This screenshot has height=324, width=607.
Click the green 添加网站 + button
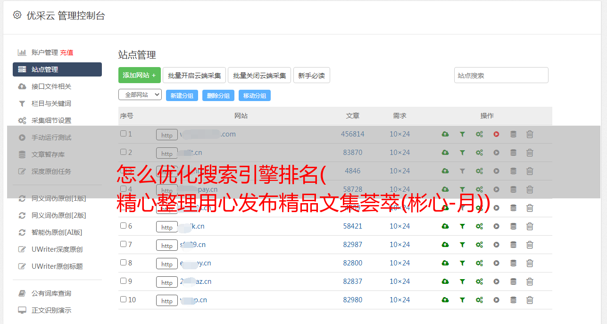(140, 75)
